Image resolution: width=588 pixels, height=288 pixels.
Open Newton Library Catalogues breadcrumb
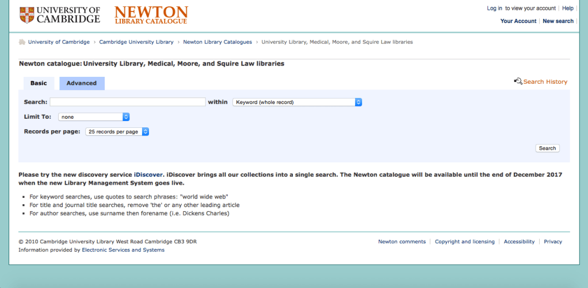(217, 42)
